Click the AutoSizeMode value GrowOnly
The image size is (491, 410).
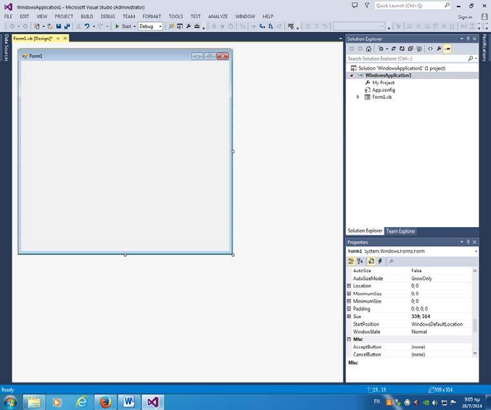pyautogui.click(x=422, y=278)
